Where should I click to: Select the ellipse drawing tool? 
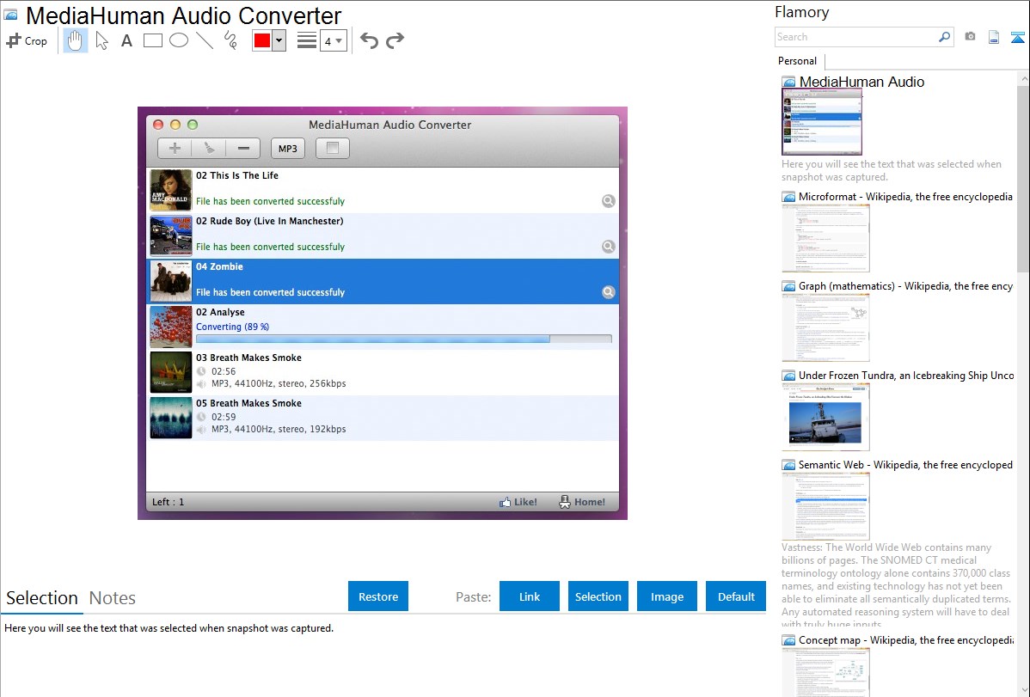pyautogui.click(x=179, y=40)
